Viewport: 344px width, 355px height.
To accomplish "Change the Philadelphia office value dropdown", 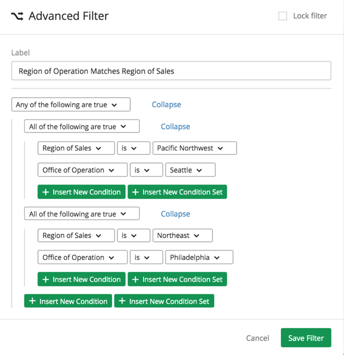I will coord(199,257).
